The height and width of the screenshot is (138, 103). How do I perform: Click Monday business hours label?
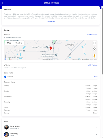pyautogui.click(x=6, y=86)
